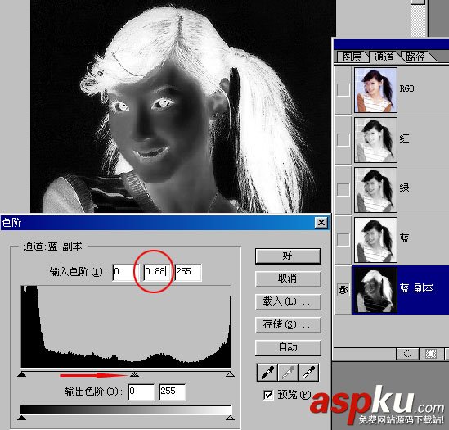
Task: Show the 蓝 channel visibility box
Action: 343,239
